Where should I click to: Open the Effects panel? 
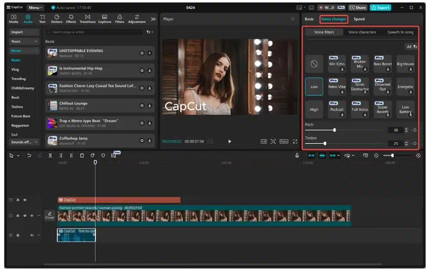71,19
